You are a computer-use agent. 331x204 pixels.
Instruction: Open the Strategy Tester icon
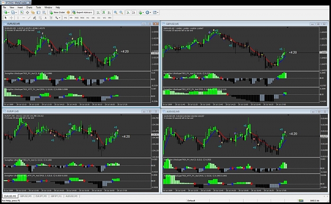(44, 13)
